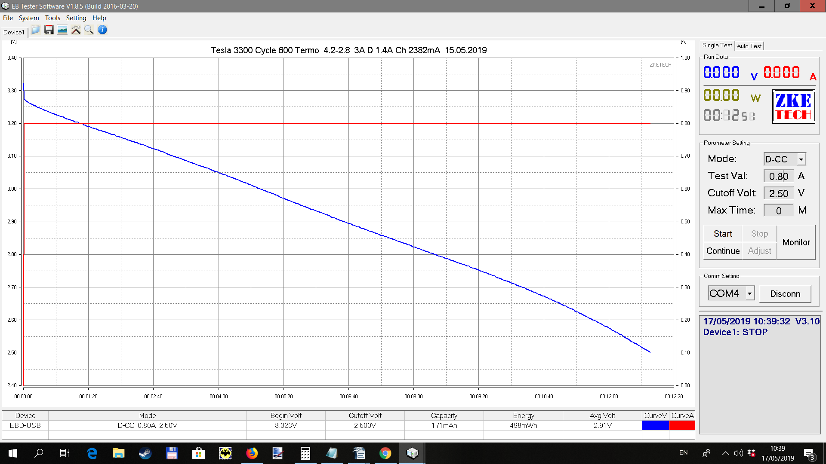826x464 pixels.
Task: Click the save screenshot picture icon
Action: tap(62, 30)
